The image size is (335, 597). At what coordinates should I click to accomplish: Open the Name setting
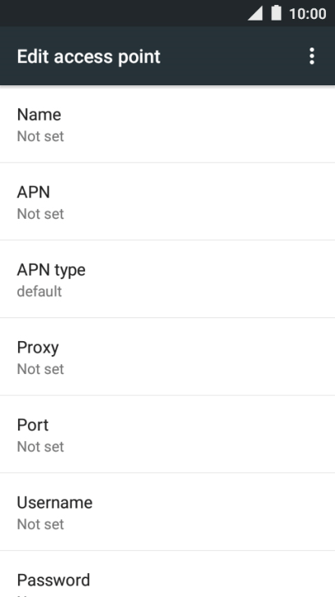(x=167, y=124)
